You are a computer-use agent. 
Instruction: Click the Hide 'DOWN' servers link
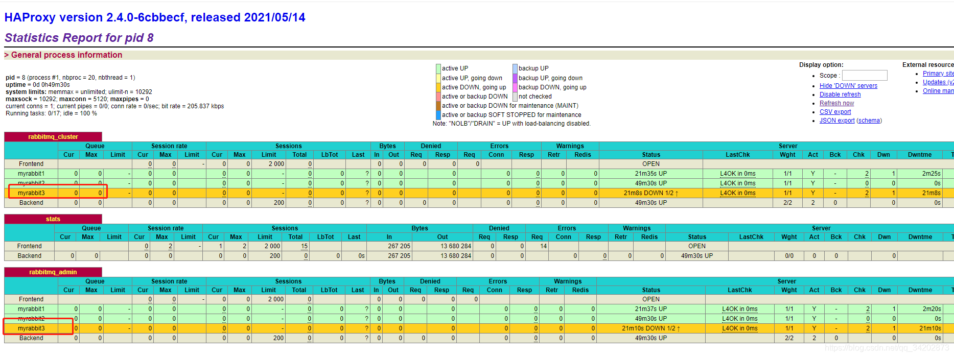(x=848, y=86)
